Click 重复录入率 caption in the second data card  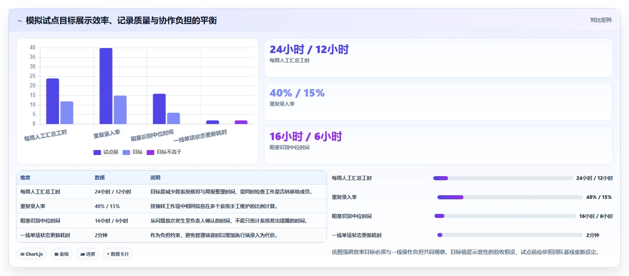282,104
